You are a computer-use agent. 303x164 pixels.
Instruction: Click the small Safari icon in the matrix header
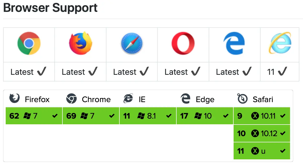pyautogui.click(x=242, y=99)
